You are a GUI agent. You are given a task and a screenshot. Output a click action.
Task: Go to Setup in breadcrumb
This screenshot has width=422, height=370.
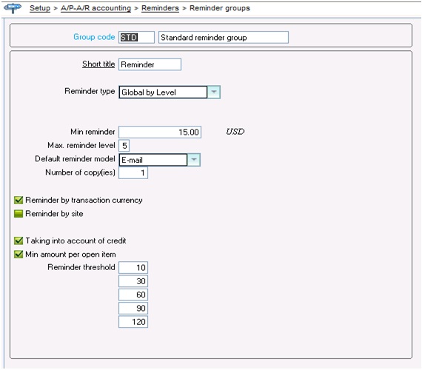pos(40,8)
